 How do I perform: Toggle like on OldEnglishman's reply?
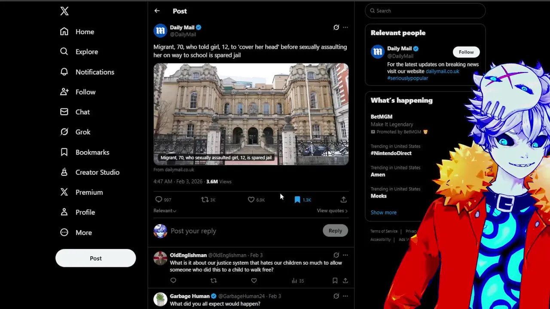[254, 281]
